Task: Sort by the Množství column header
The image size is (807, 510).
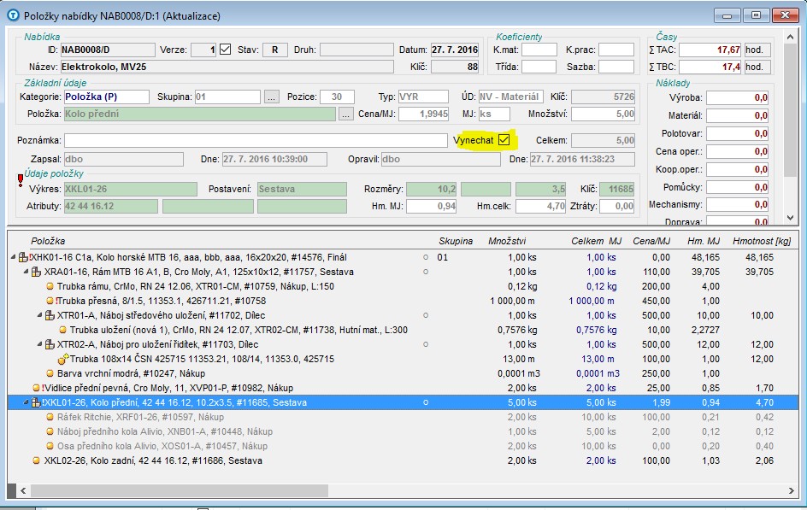Action: pyautogui.click(x=507, y=241)
